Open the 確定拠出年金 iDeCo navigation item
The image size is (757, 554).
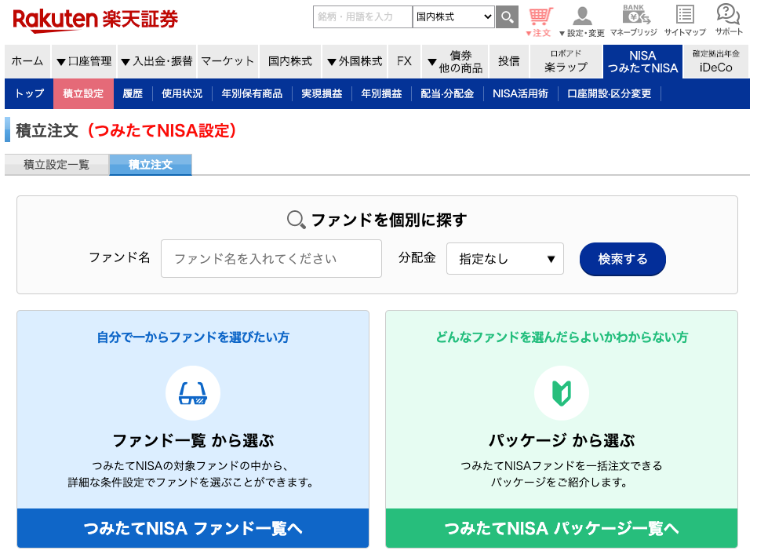point(716,61)
